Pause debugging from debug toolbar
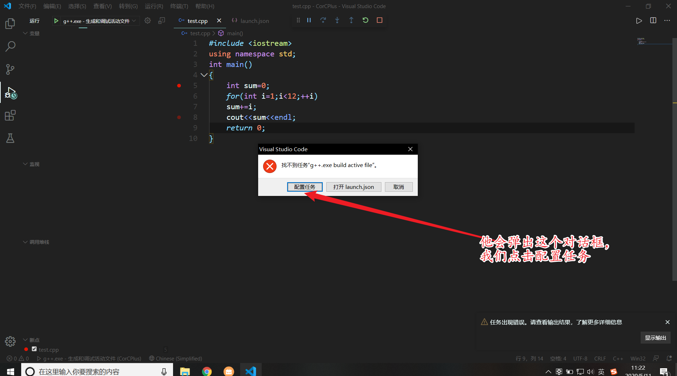This screenshot has height=376, width=677. pyautogui.click(x=309, y=20)
